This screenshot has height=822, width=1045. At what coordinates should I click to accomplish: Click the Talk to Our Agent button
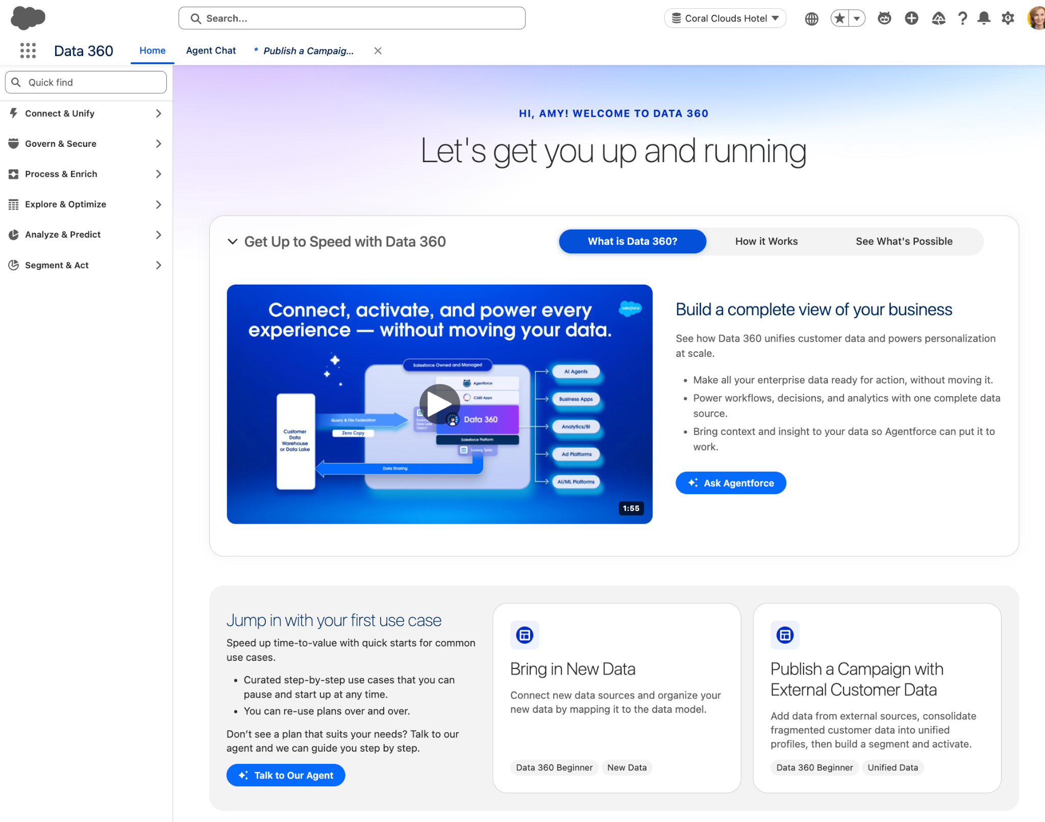click(x=286, y=775)
